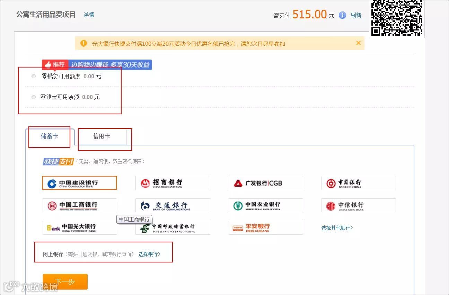Image resolution: width=449 pixels, height=295 pixels.
Task: Click the 边购物边赚钱 promotional banner
Action: 110,64
